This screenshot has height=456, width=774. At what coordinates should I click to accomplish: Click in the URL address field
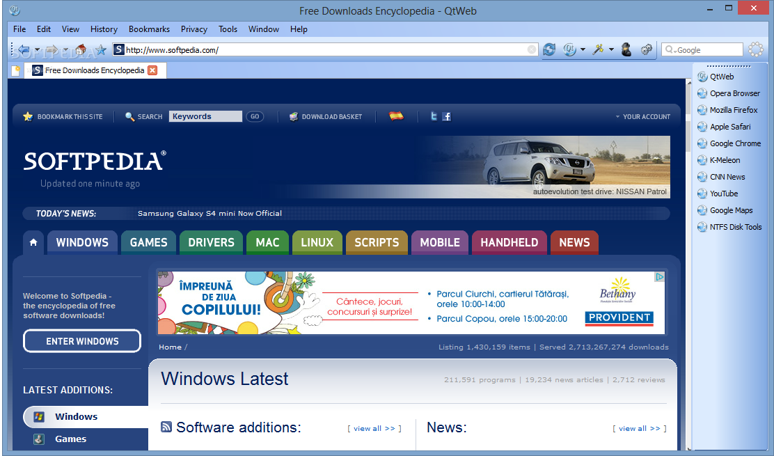point(325,49)
